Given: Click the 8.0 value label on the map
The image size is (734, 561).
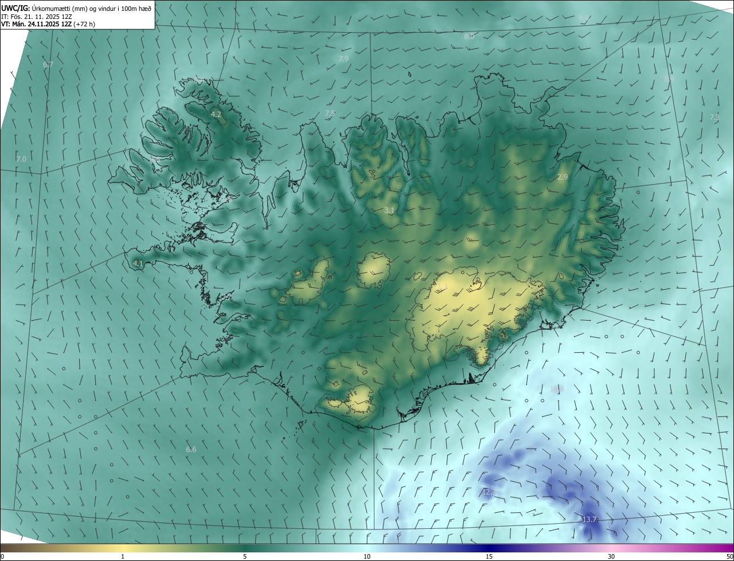Looking at the screenshot, I should point(469,36).
